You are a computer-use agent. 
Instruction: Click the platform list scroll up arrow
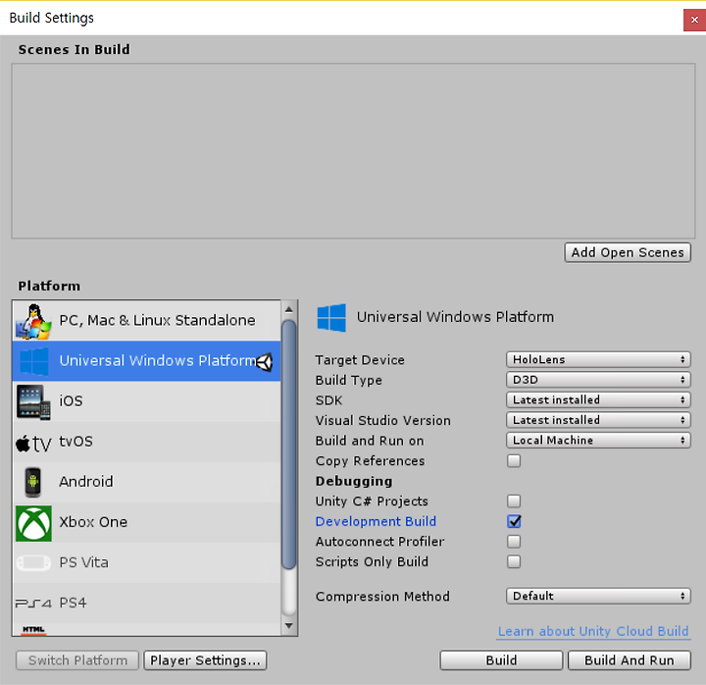pyautogui.click(x=289, y=309)
